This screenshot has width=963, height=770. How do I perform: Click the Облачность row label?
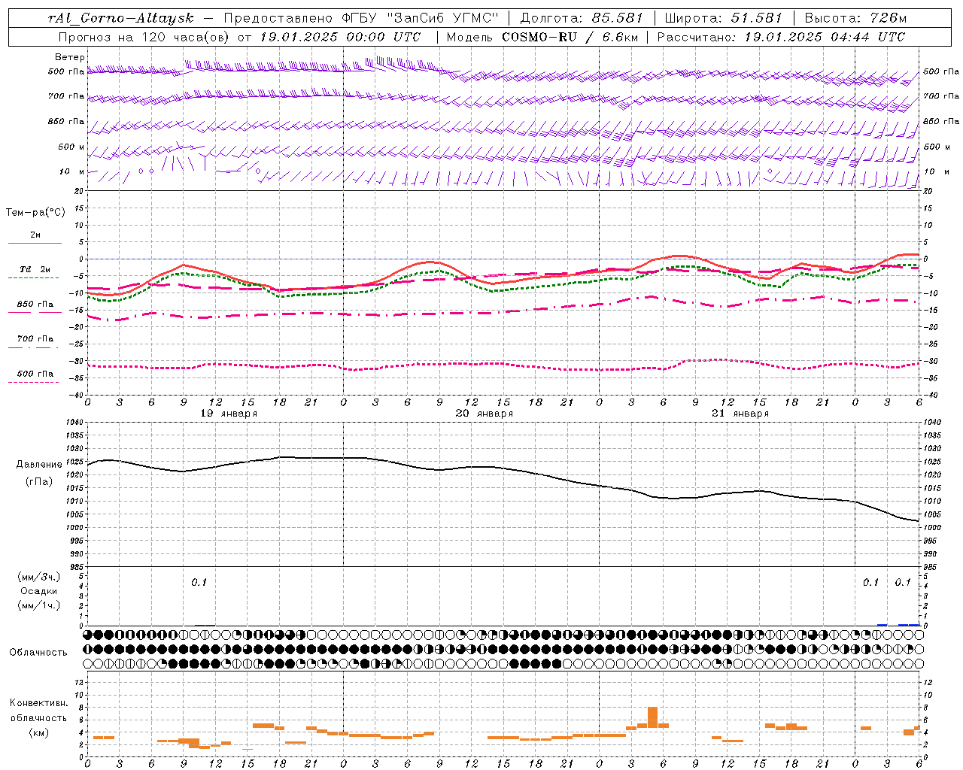pyautogui.click(x=38, y=653)
